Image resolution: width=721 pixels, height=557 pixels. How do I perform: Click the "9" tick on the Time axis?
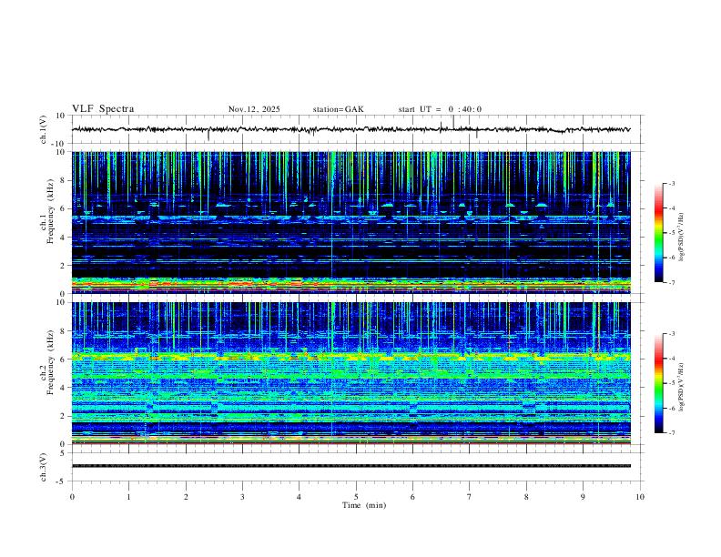pyautogui.click(x=583, y=497)
